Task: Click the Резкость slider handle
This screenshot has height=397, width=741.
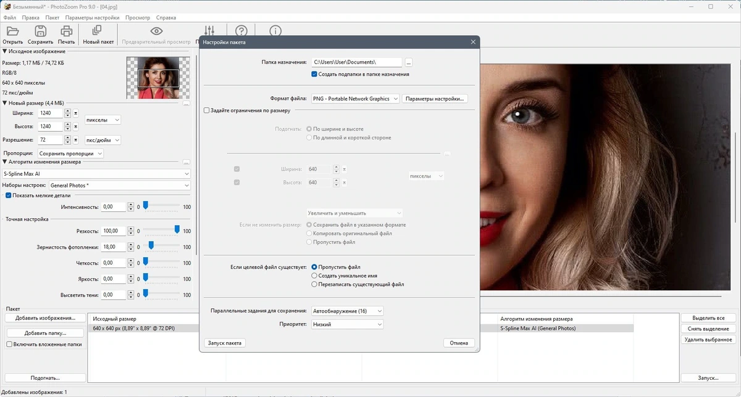Action: pos(177,229)
